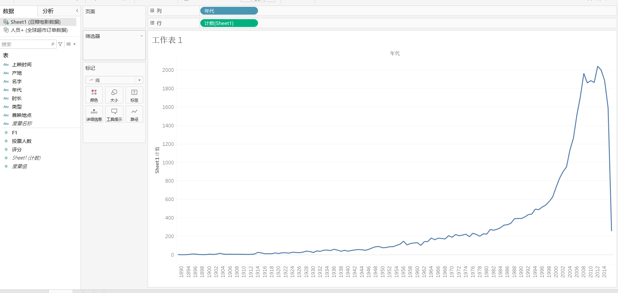Click the number type icon of F1

tap(6, 133)
